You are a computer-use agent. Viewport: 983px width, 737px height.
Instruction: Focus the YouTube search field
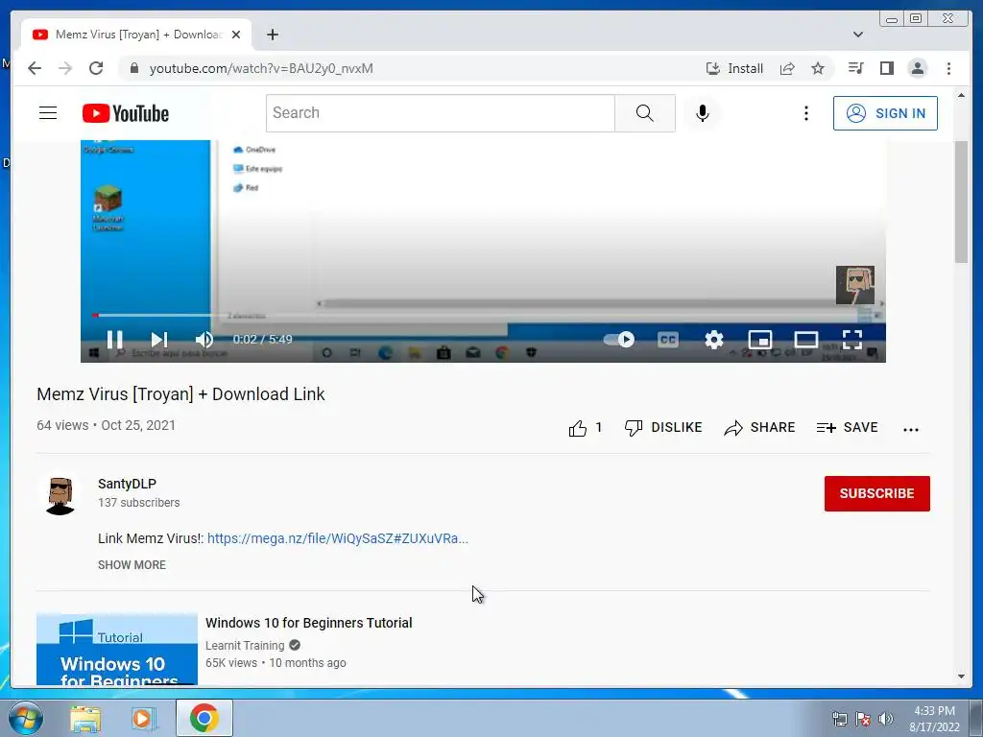(440, 113)
